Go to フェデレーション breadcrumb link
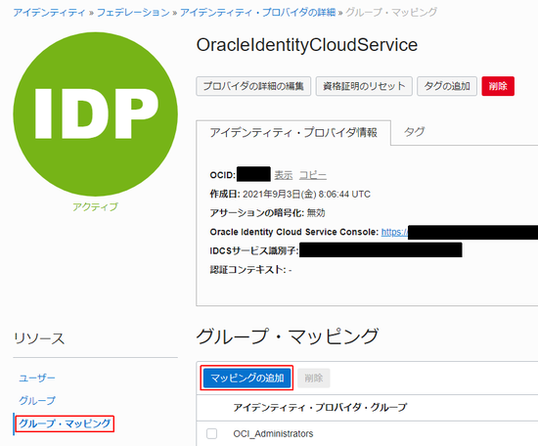538x446 pixels. coord(133,13)
